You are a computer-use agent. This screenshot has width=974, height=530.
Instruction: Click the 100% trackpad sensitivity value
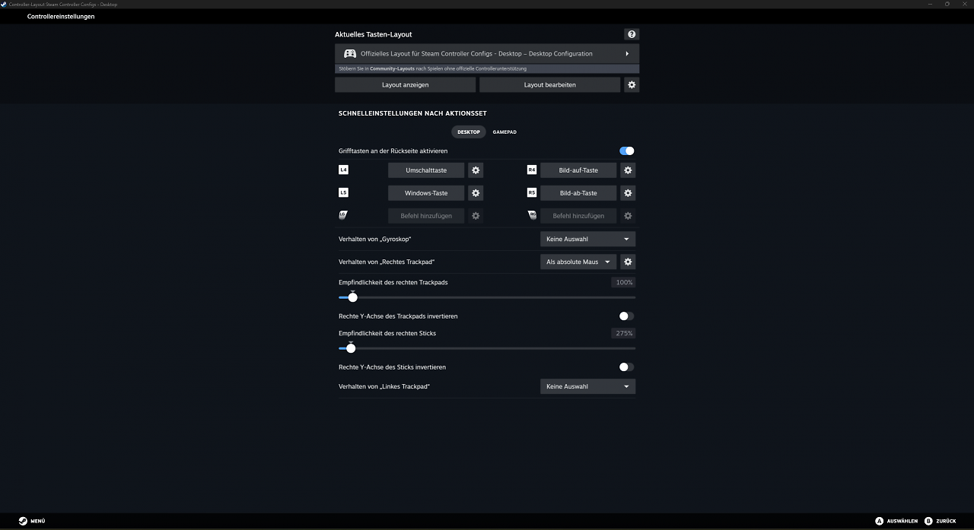pyautogui.click(x=624, y=282)
